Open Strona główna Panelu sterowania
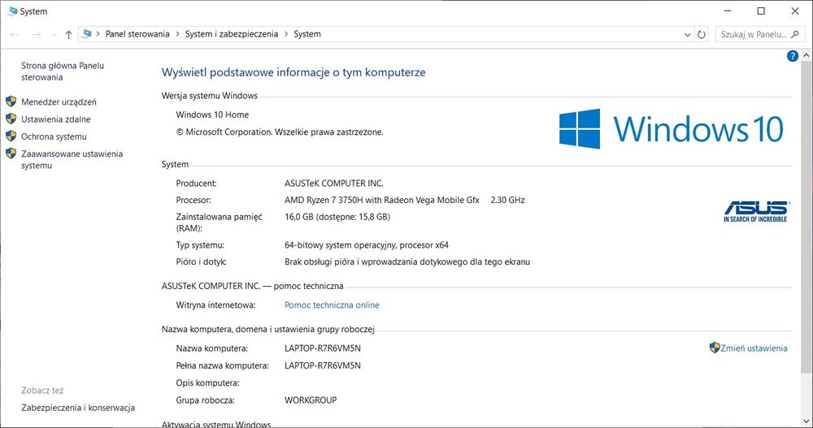 63,71
